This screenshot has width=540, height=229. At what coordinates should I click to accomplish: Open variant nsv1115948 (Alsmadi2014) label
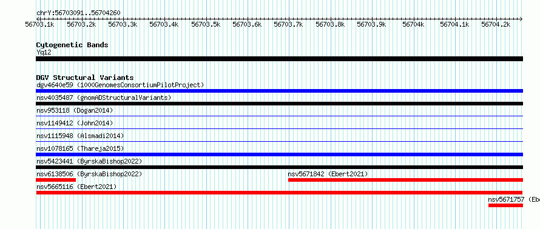tap(80, 136)
